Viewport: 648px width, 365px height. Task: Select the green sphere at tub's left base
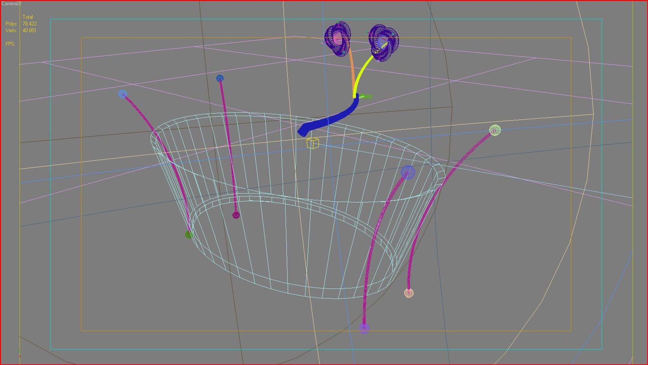pos(189,235)
